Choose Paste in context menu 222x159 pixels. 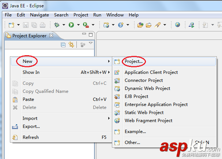61,99
